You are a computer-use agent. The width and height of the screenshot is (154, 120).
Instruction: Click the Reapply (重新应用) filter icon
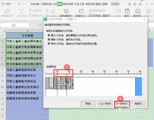click(x=30, y=15)
